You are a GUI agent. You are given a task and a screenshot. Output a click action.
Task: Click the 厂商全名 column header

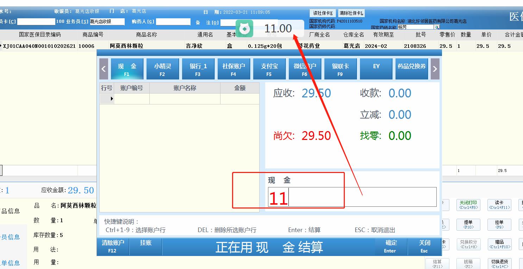click(319, 35)
